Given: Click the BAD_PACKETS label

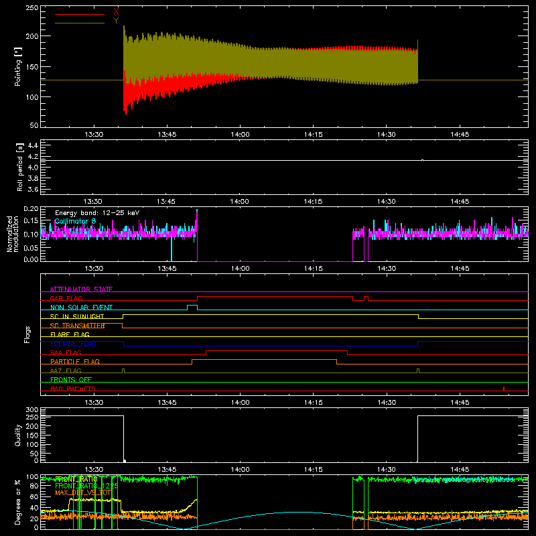Looking at the screenshot, I should [x=73, y=389].
